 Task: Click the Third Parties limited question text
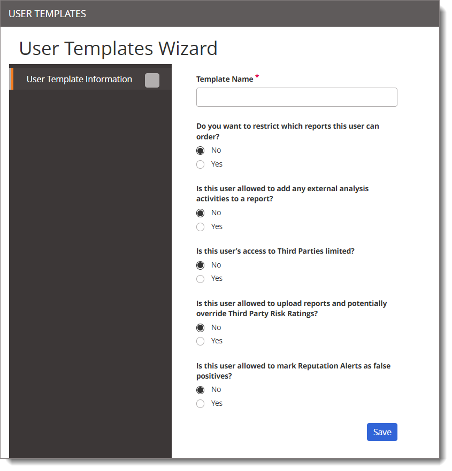275,251
